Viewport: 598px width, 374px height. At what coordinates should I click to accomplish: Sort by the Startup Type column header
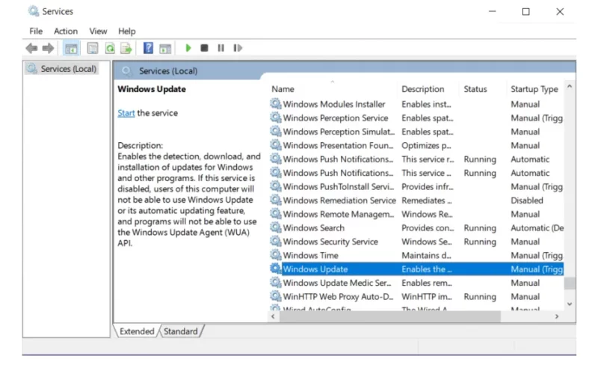click(x=535, y=89)
